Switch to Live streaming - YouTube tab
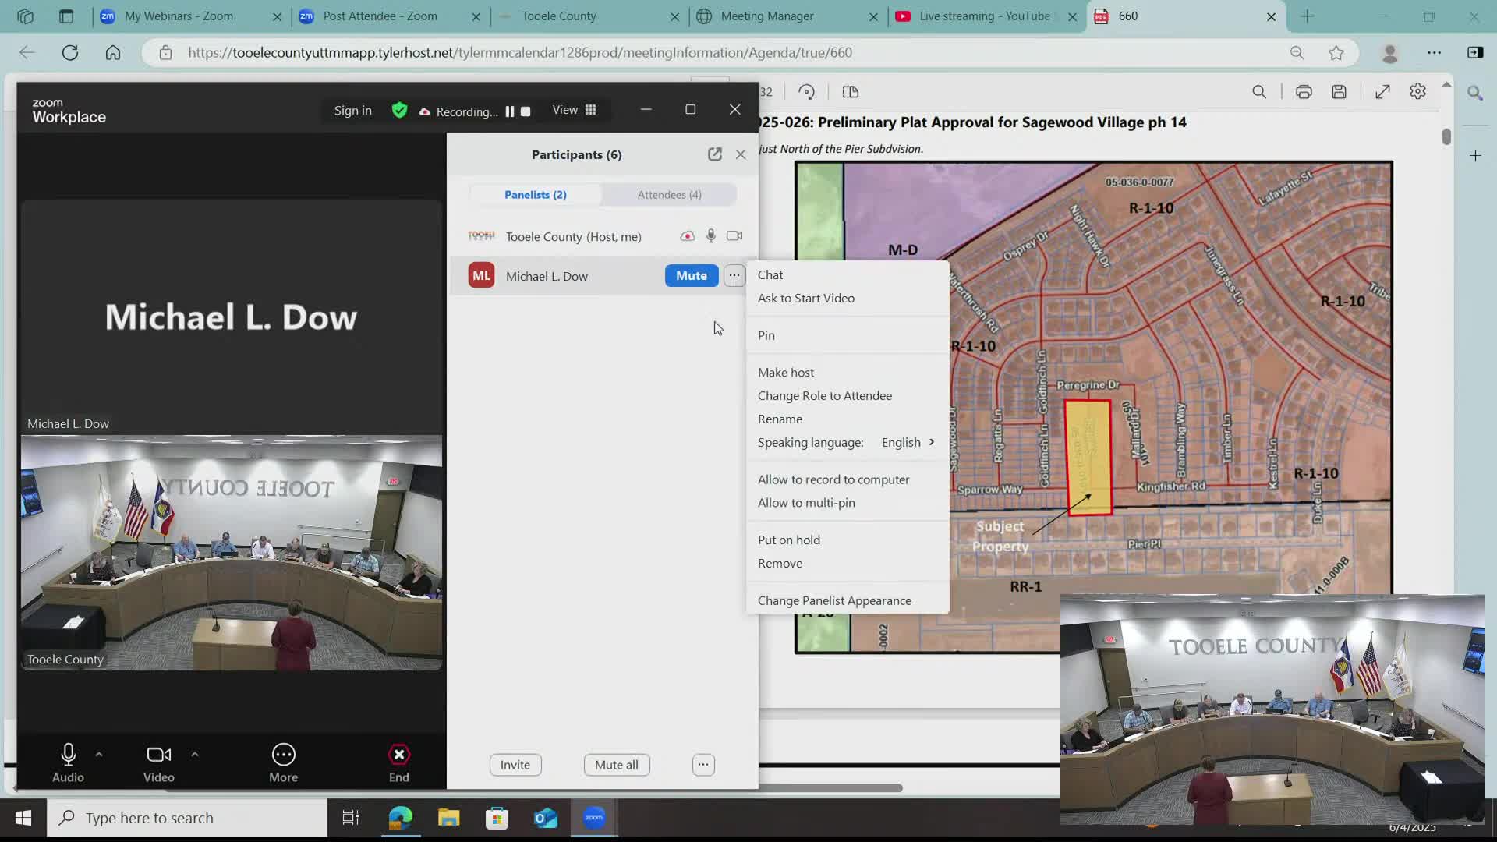The width and height of the screenshot is (1497, 842). coord(986,16)
